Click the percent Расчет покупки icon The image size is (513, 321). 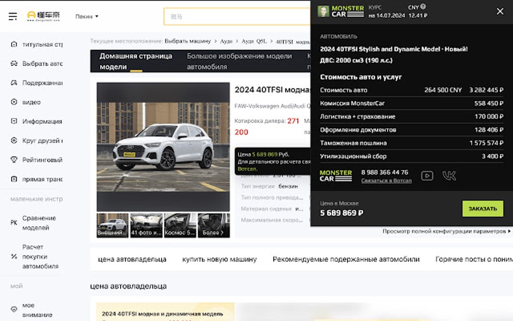point(14,257)
